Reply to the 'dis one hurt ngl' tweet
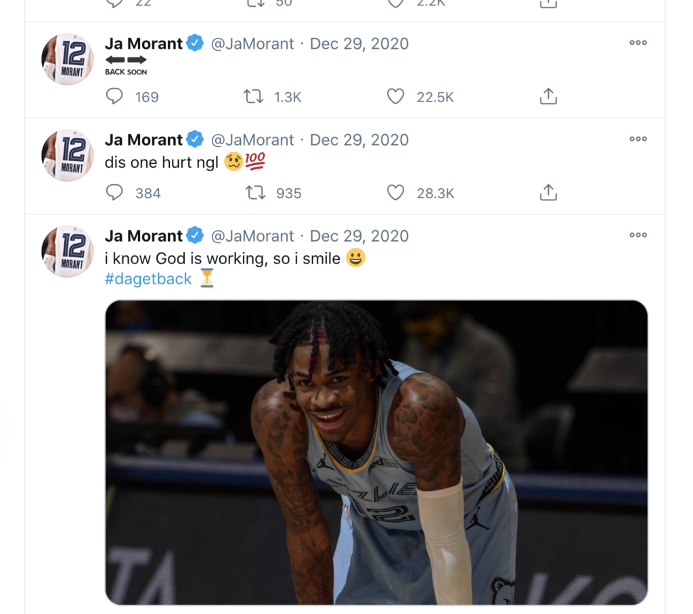This screenshot has width=693, height=614. (x=114, y=192)
